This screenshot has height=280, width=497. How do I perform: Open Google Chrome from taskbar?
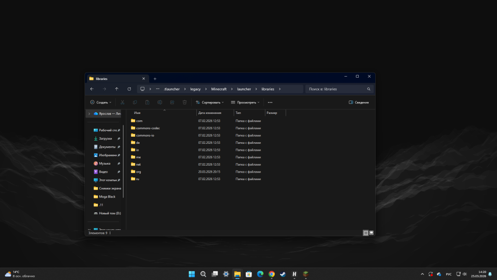click(272, 274)
